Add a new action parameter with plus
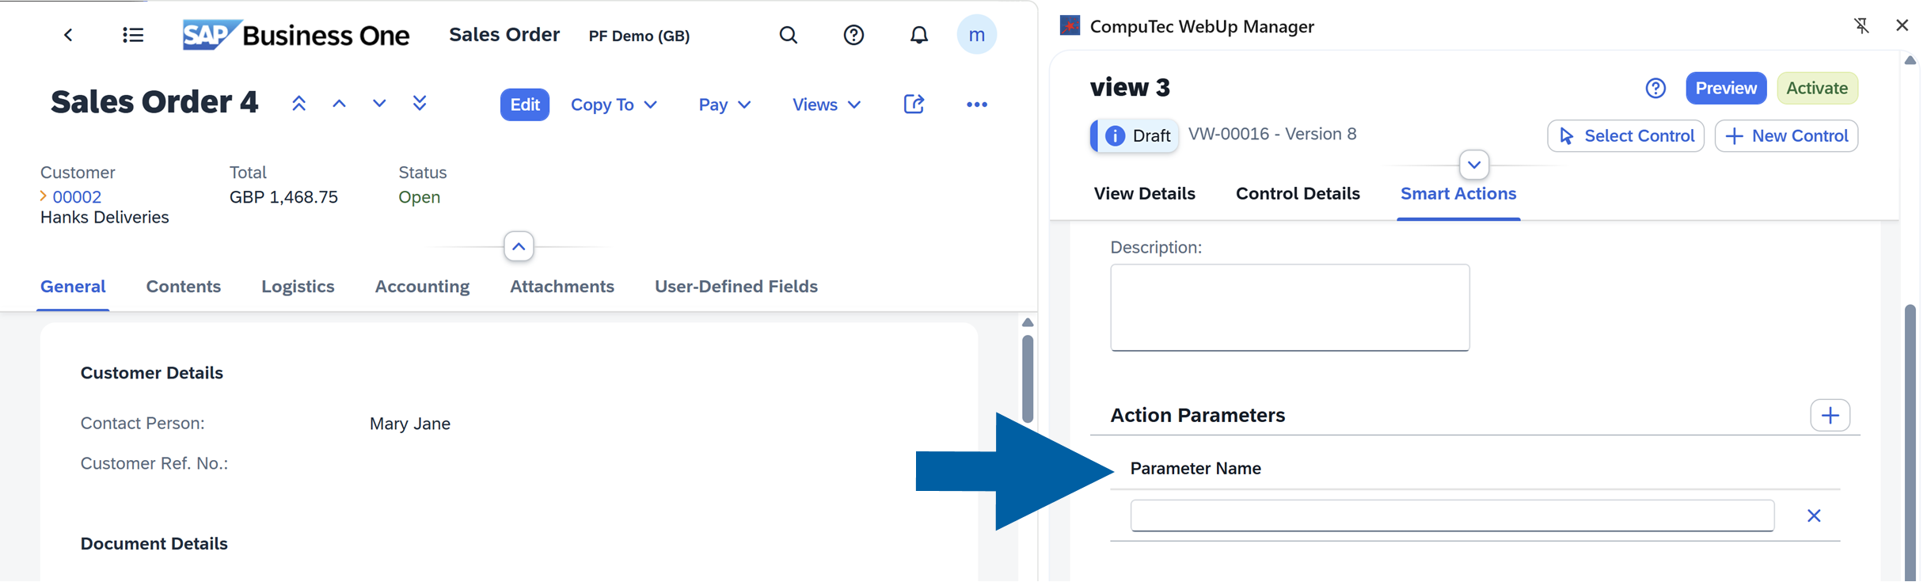The height and width of the screenshot is (582, 1931). click(1830, 416)
